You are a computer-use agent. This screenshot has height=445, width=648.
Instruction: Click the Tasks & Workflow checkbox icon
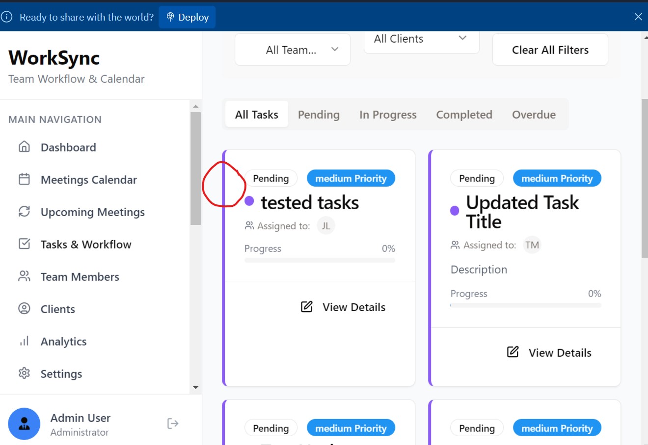(x=24, y=244)
